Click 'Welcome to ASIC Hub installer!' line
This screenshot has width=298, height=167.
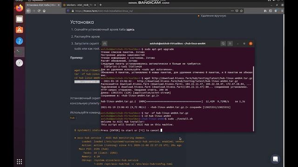(122, 122)
